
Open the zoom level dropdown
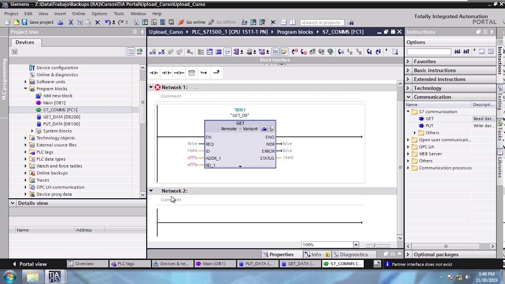(355, 245)
